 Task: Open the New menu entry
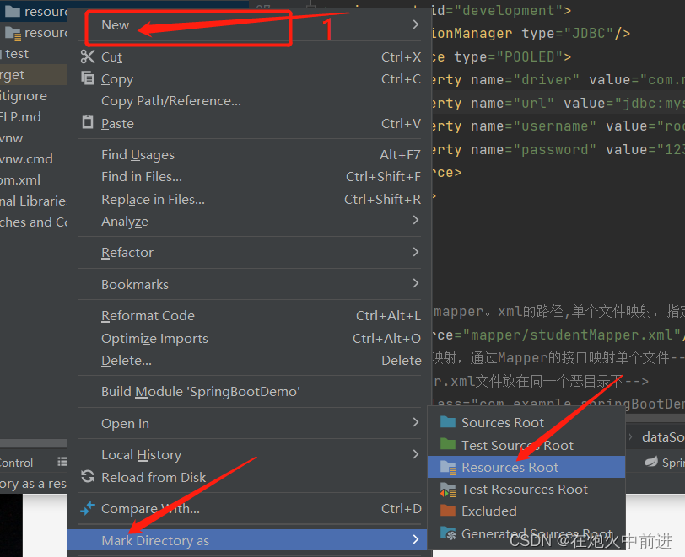pos(250,25)
